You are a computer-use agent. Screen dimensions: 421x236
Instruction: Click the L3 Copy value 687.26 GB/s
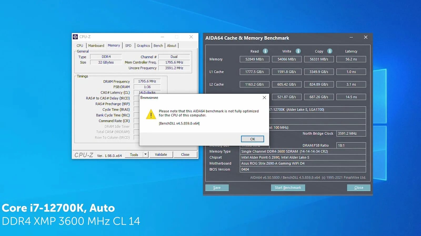tap(319, 97)
